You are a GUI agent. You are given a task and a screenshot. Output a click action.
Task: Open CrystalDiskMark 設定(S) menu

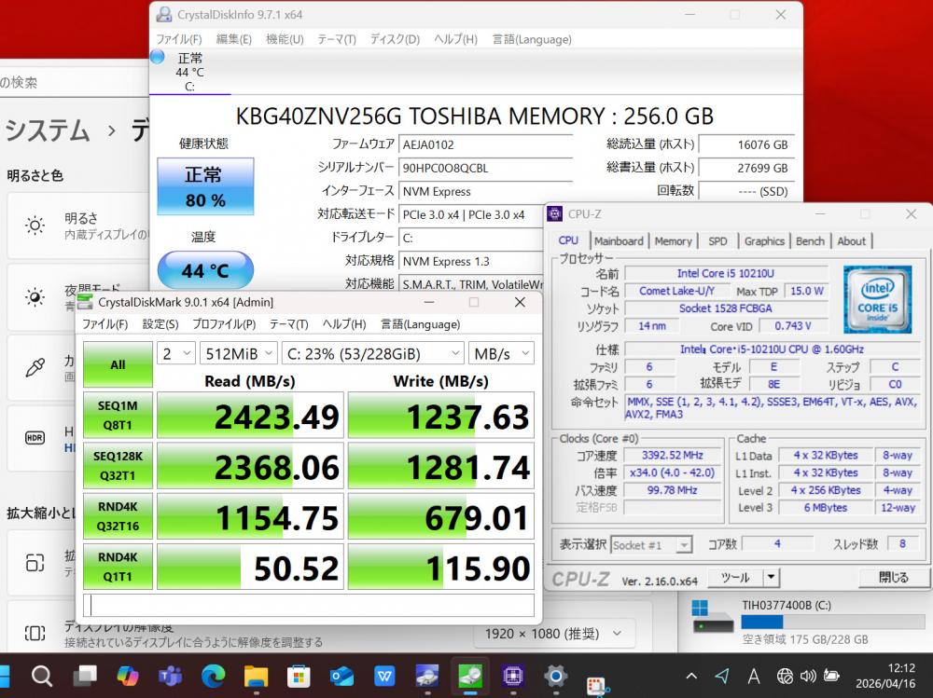(x=160, y=324)
